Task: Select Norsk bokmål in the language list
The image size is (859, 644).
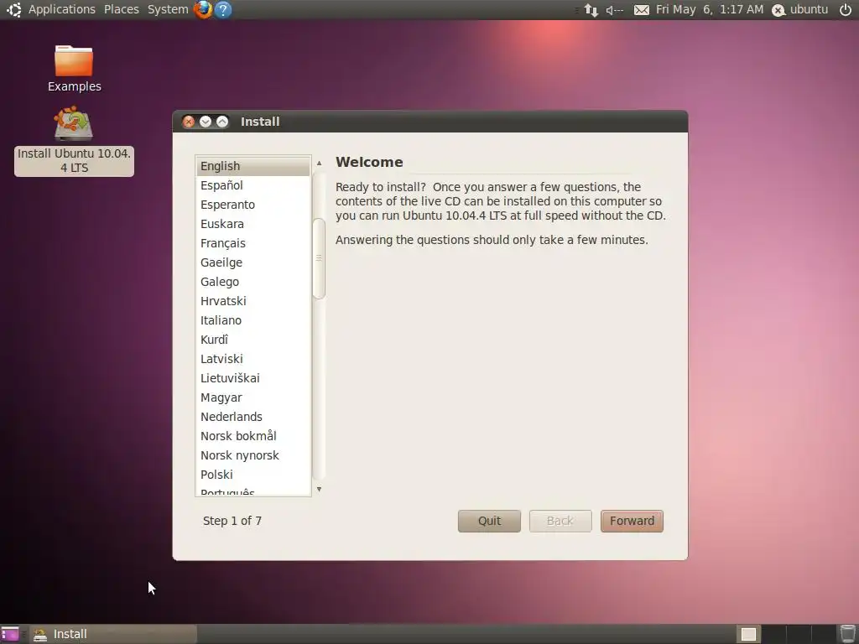Action: click(253, 436)
